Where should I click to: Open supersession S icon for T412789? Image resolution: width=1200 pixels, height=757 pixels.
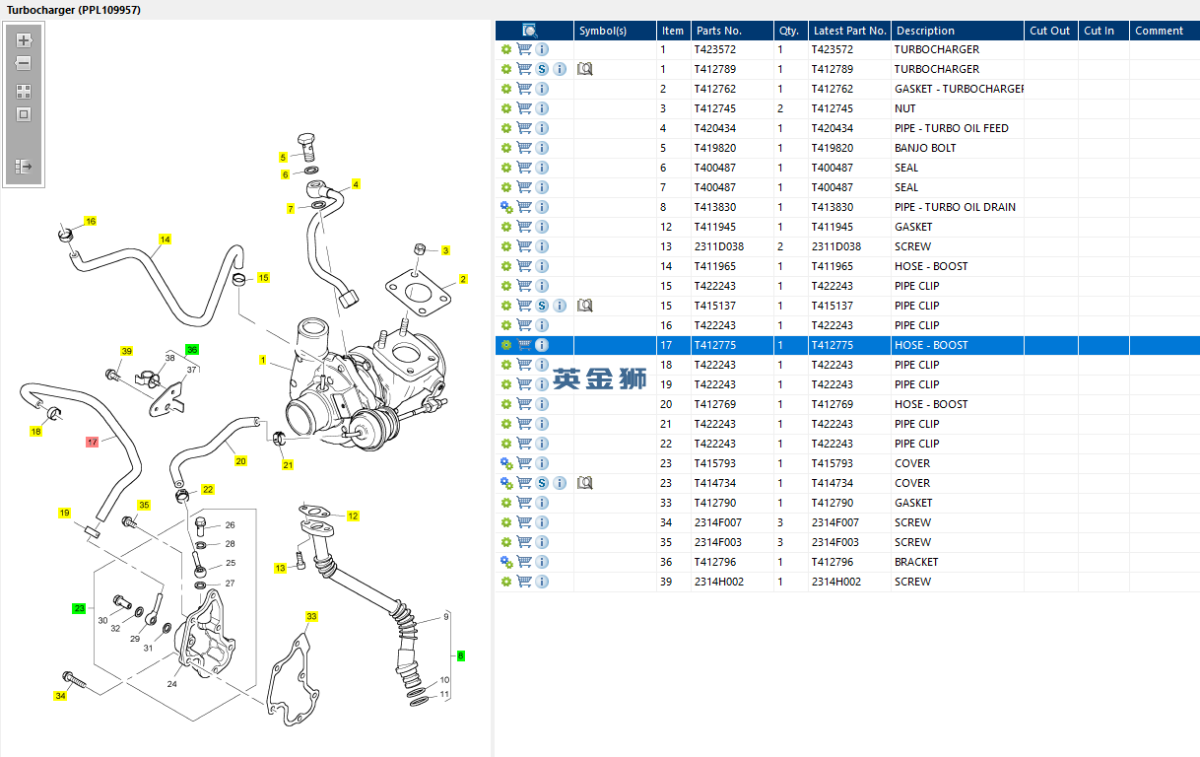[x=542, y=69]
